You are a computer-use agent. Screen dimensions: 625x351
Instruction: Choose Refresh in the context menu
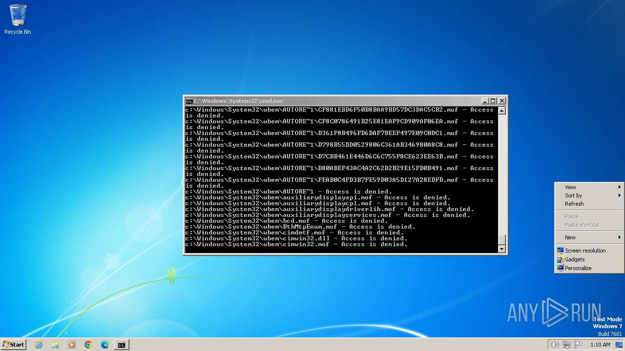[x=589, y=204]
